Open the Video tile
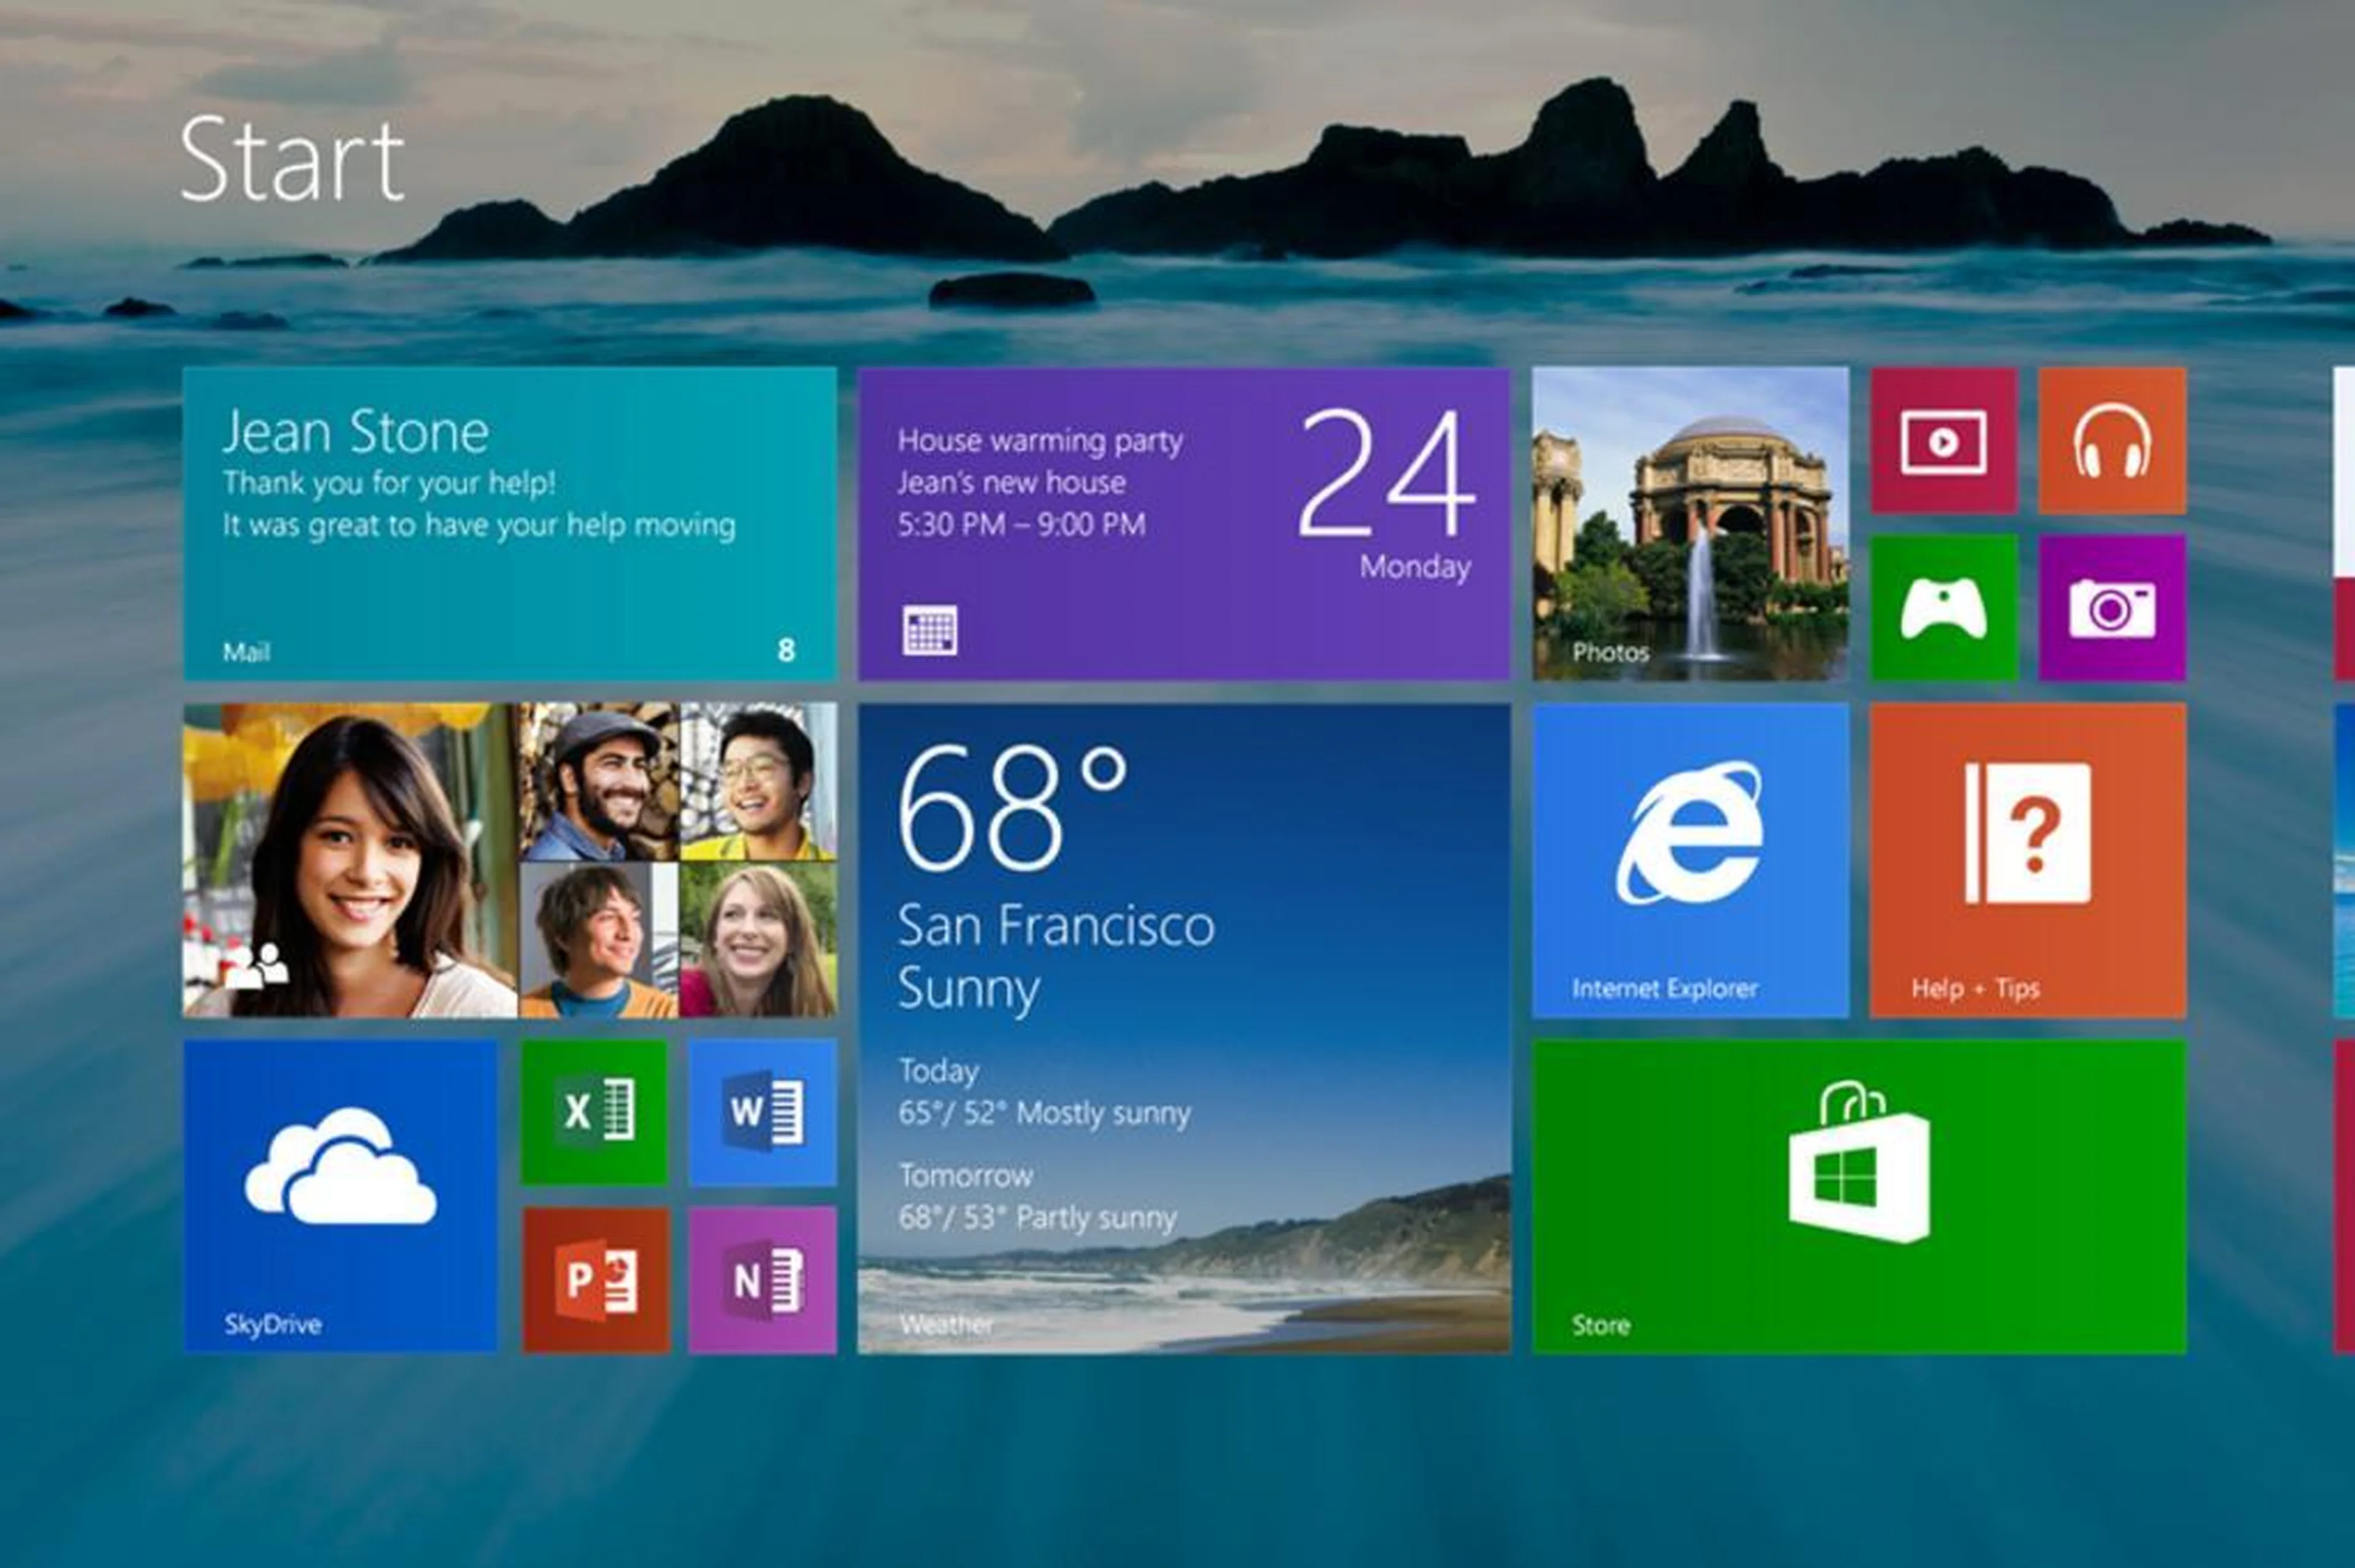The image size is (2355, 1568). click(1944, 441)
